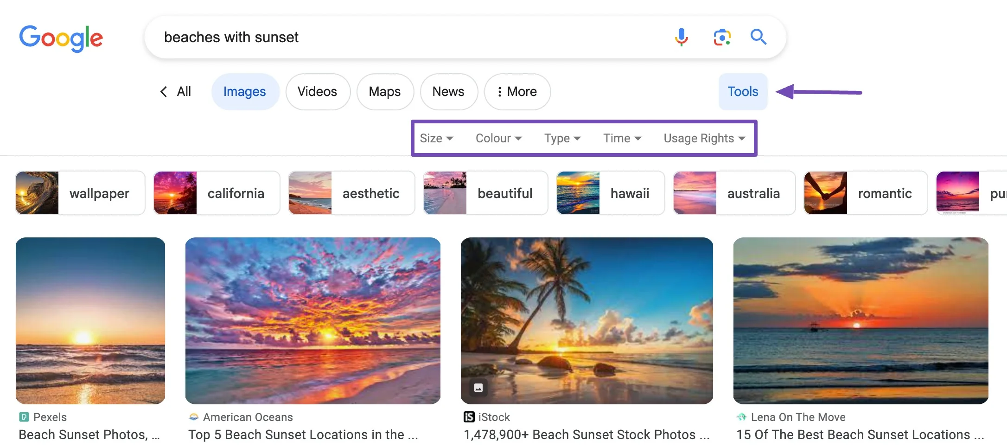Image resolution: width=1007 pixels, height=447 pixels.
Task: Expand the Usage Rights dropdown
Action: (x=704, y=139)
